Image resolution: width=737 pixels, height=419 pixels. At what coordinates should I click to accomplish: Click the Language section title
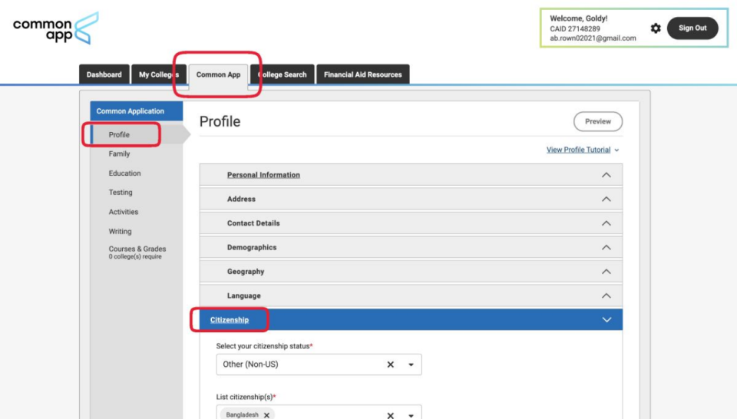[x=244, y=296]
